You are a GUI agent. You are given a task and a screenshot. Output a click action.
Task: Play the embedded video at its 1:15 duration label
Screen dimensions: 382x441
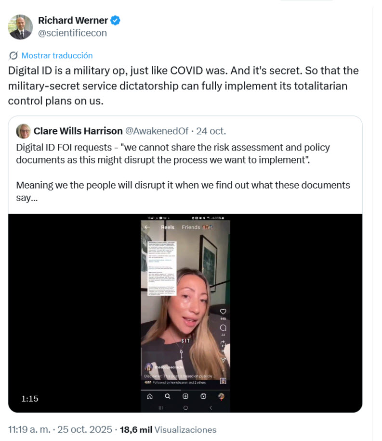click(30, 398)
